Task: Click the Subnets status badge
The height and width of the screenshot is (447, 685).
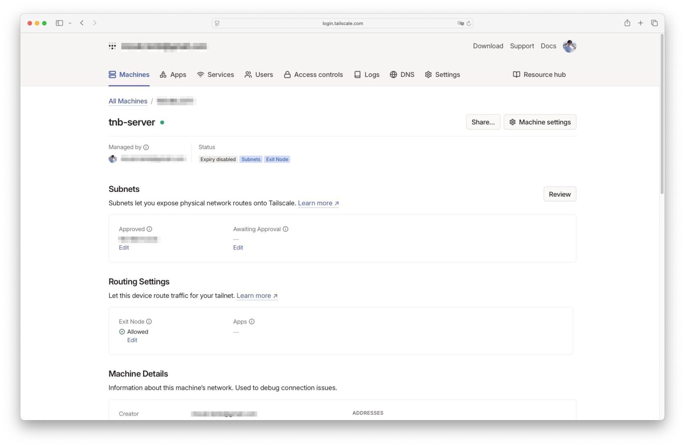Action: (251, 159)
